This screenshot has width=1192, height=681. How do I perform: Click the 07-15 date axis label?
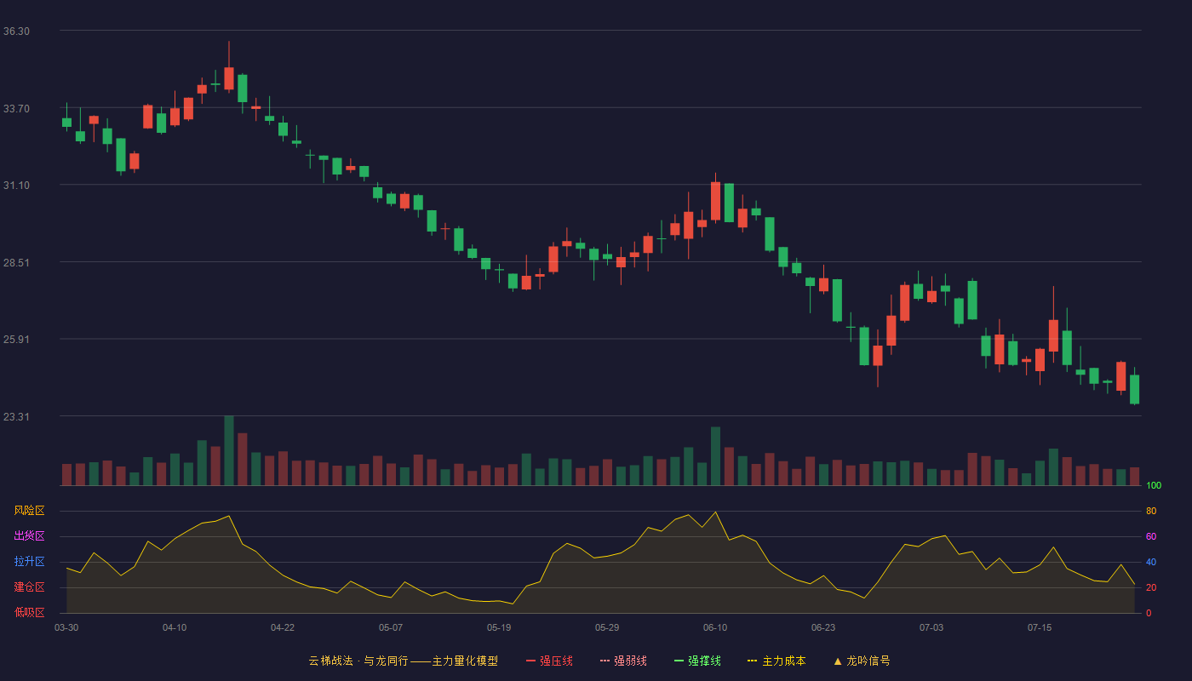point(1040,627)
